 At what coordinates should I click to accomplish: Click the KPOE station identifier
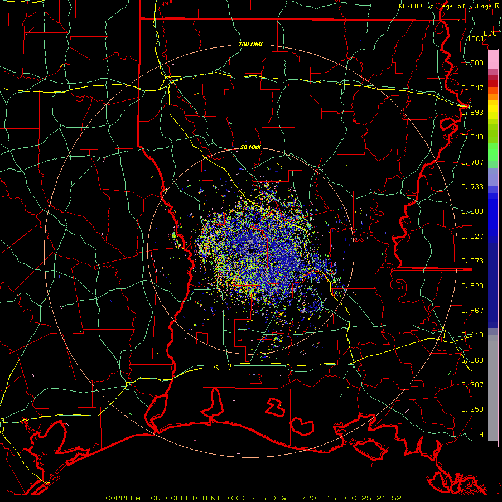312,498
